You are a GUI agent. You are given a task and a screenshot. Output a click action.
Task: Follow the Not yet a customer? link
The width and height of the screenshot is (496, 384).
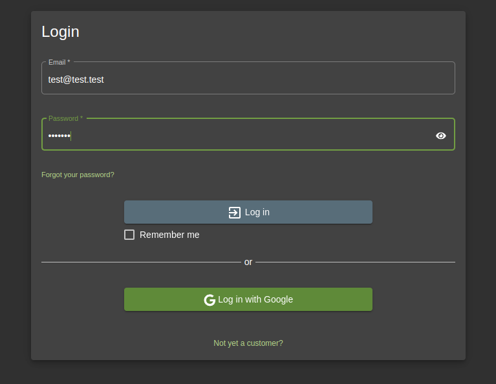[248, 343]
